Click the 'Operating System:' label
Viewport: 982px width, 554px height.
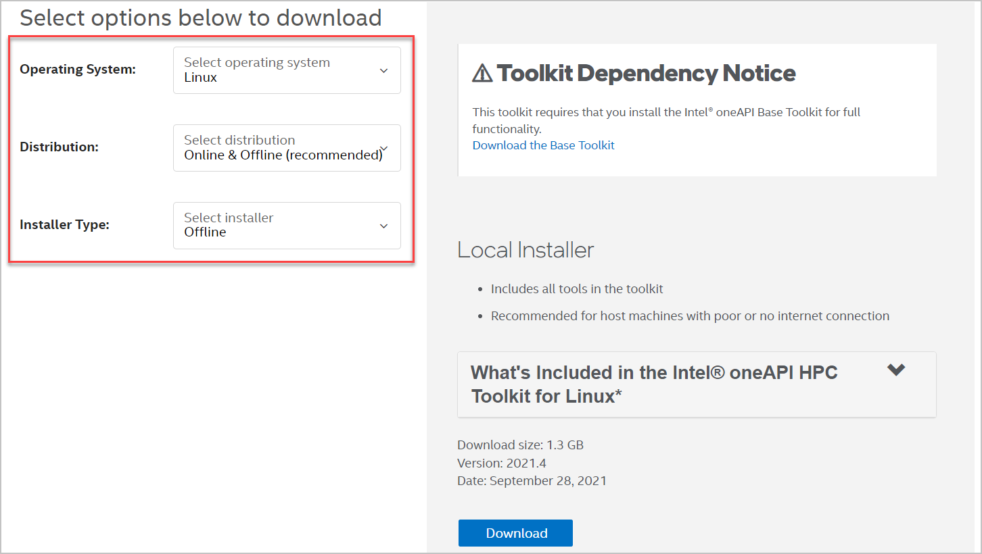[x=78, y=69]
